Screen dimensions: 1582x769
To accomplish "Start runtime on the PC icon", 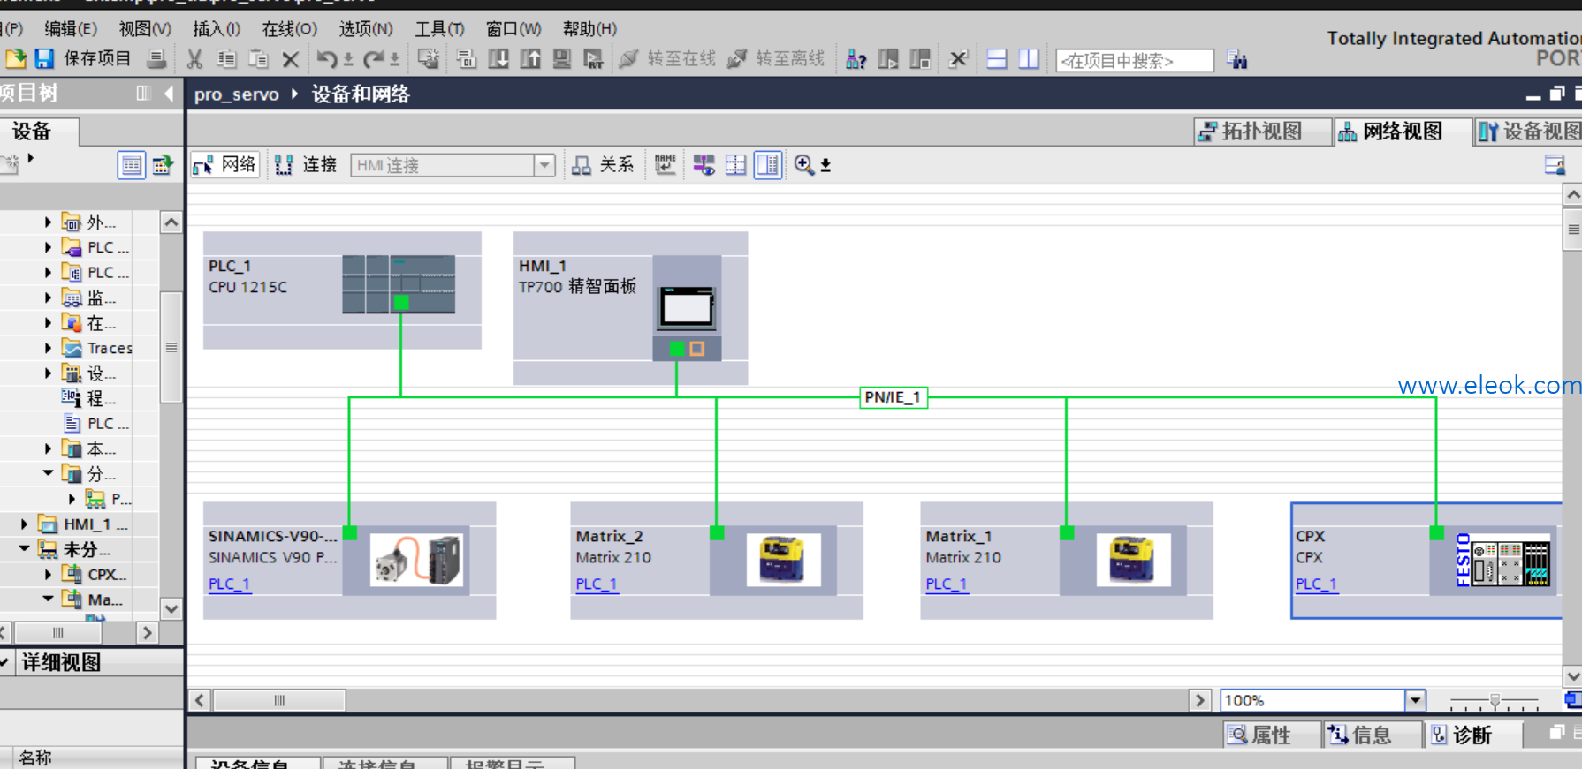I will [593, 59].
